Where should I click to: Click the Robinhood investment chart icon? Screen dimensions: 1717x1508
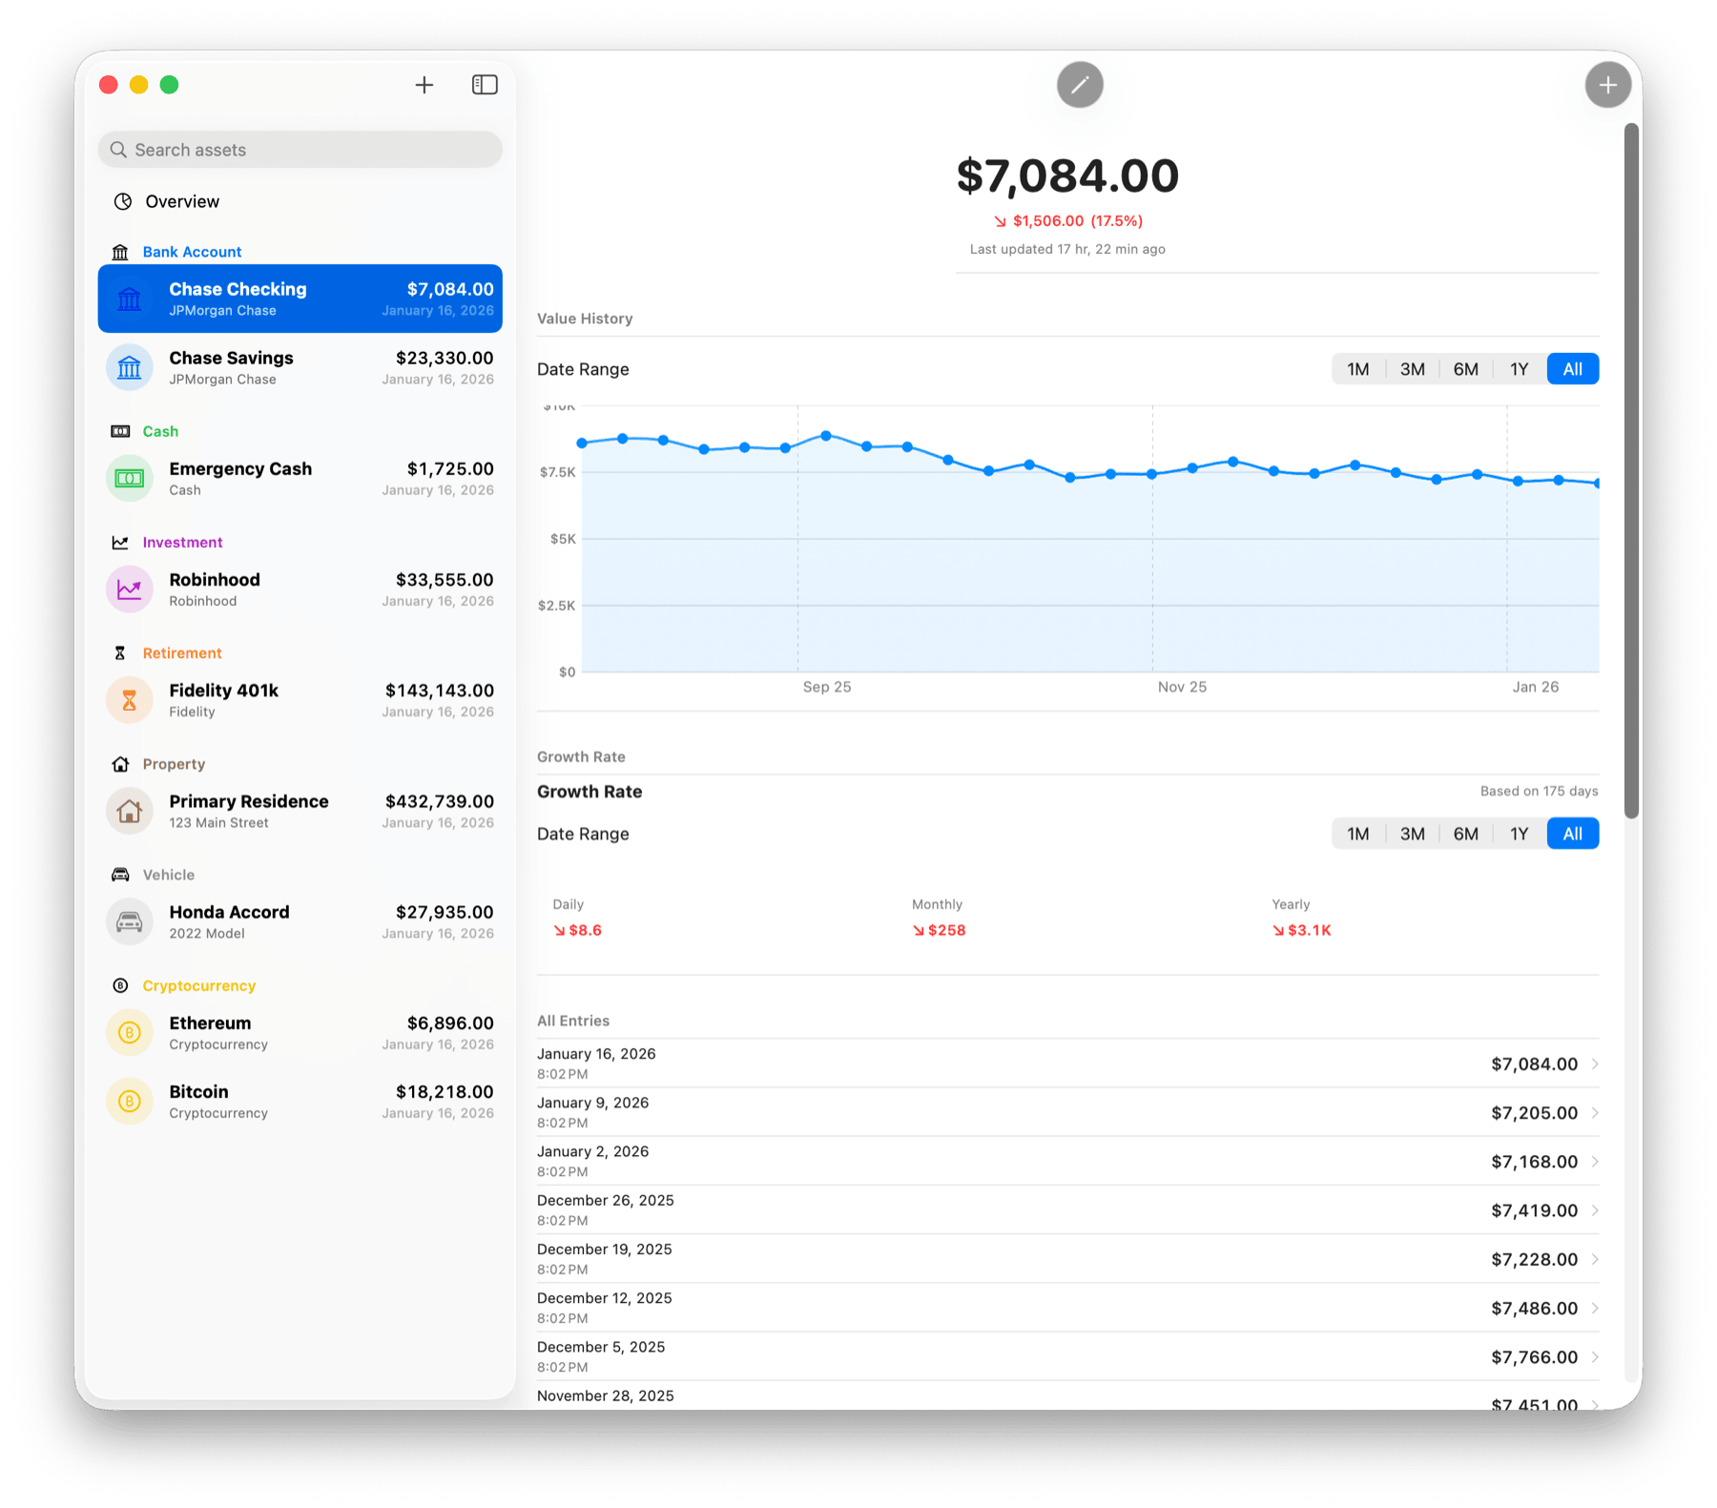pyautogui.click(x=130, y=589)
